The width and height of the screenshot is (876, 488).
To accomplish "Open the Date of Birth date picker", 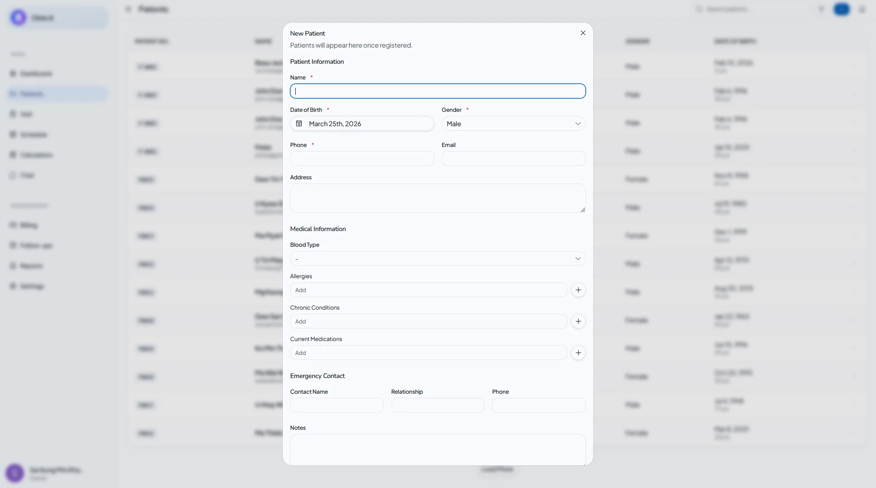I will (362, 123).
